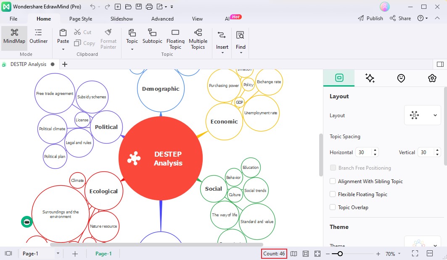Print the mind map via printer icon
447x260 pixels.
[149, 7]
